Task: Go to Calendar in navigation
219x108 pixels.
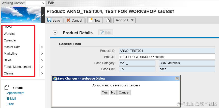Action: click(10, 40)
